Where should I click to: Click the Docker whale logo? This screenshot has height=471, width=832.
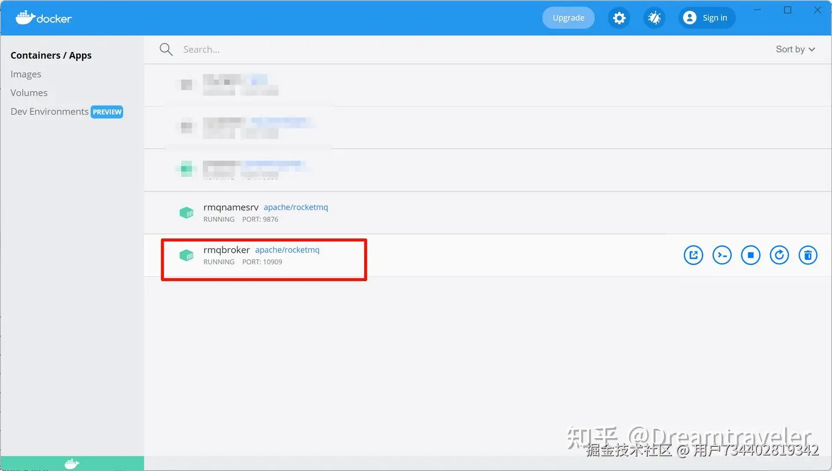pos(44,17)
